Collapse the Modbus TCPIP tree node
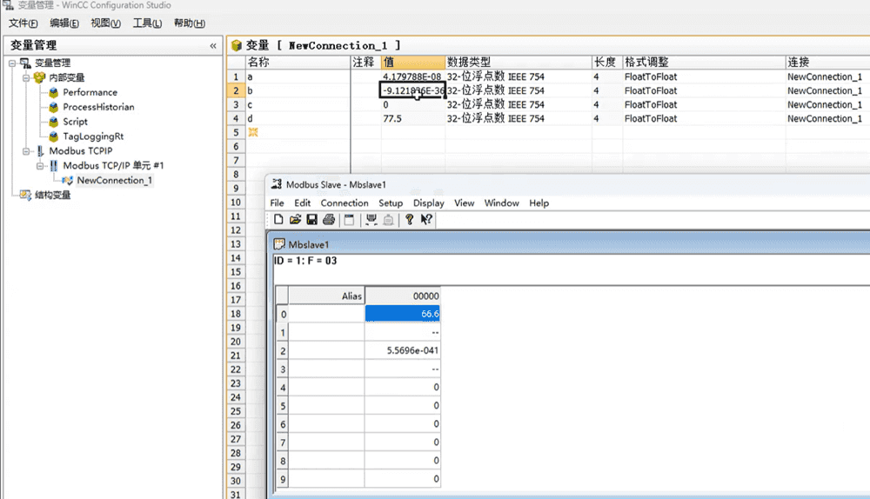Screen dimensions: 870x499 [26, 151]
